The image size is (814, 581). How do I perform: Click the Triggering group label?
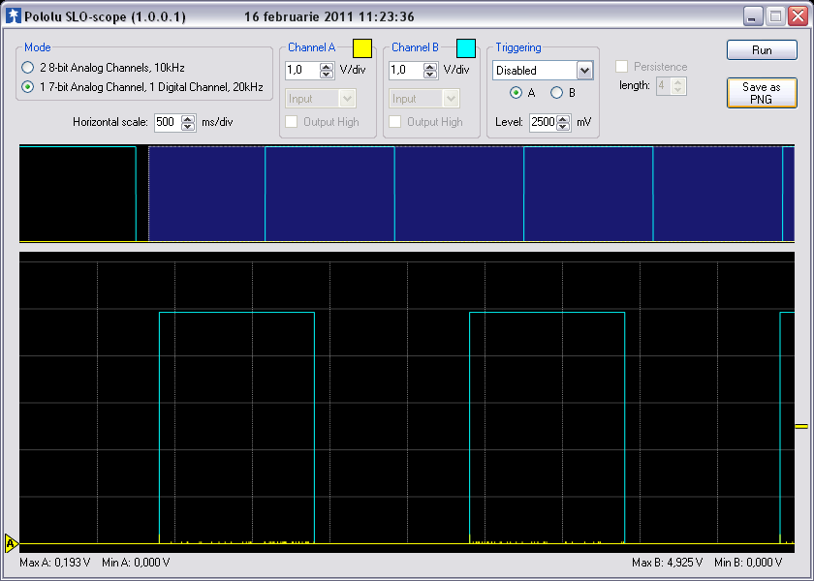(518, 47)
